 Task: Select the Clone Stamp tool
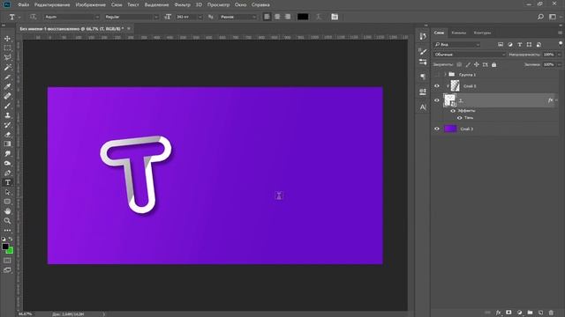(7, 115)
